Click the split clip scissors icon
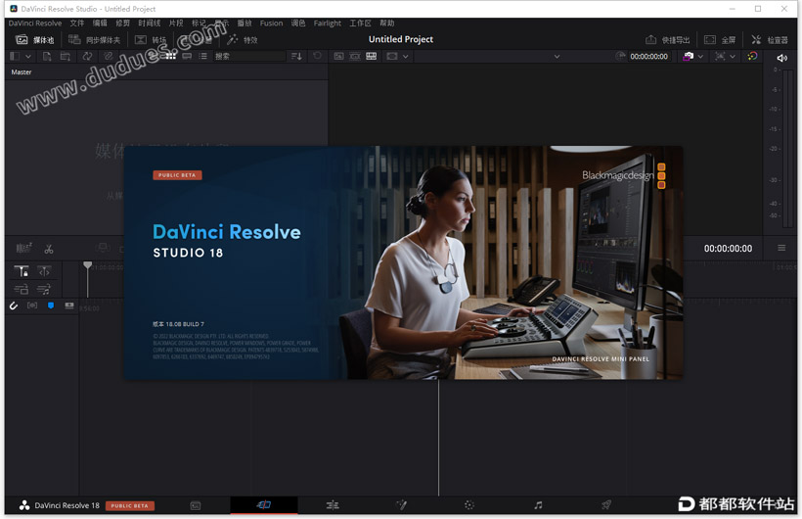The width and height of the screenshot is (802, 519). [49, 249]
